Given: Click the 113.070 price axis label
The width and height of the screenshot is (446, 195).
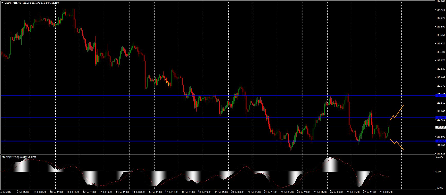Looking at the screenshot, I should (x=441, y=61).
